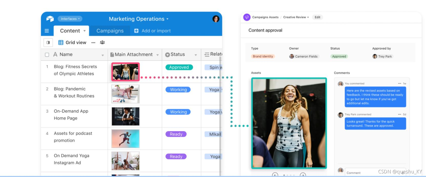Screen dimensions: 426x177
Task: Click Mikail linked record in row 4
Action: click(x=213, y=134)
